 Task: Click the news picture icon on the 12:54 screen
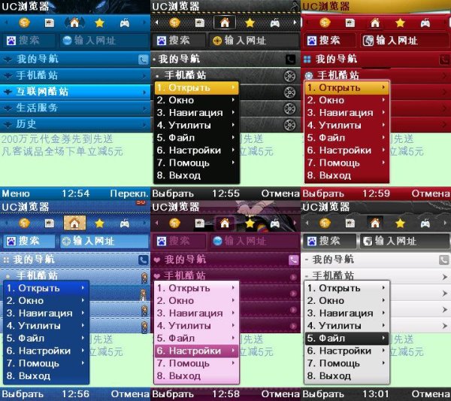(x=50, y=23)
